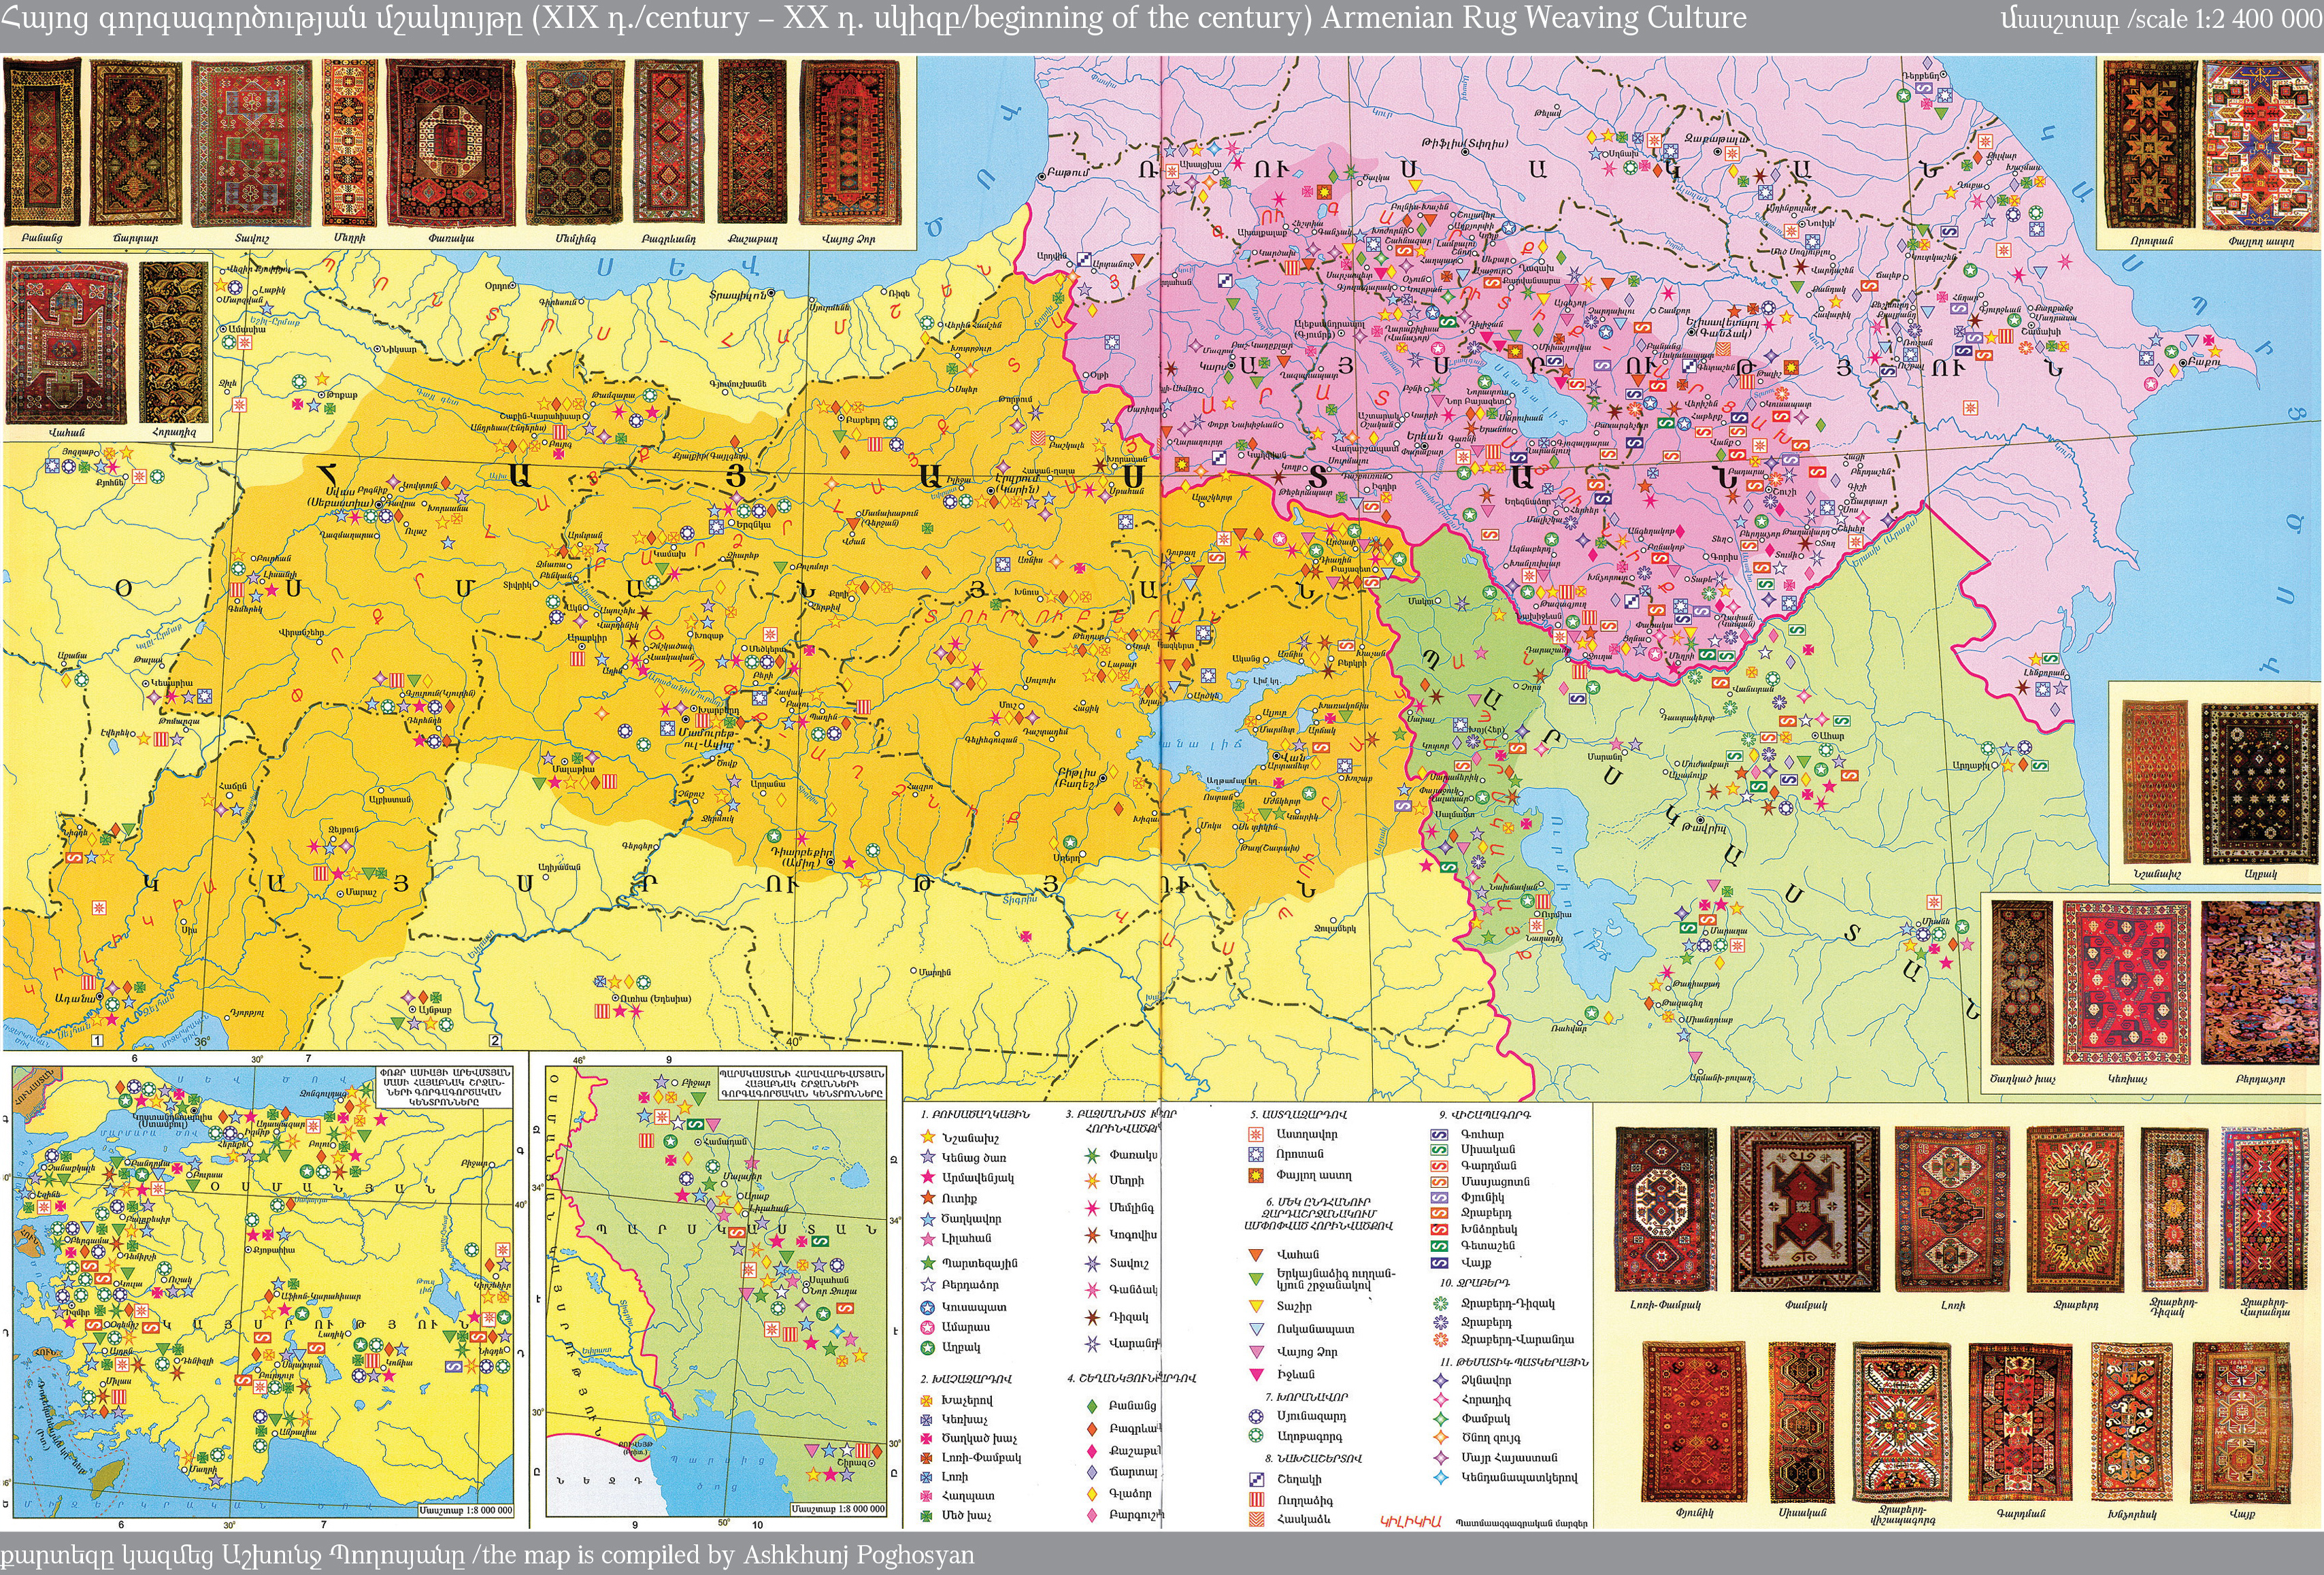Click the Սյունազարդ ring icon in legend

coord(1257,1416)
